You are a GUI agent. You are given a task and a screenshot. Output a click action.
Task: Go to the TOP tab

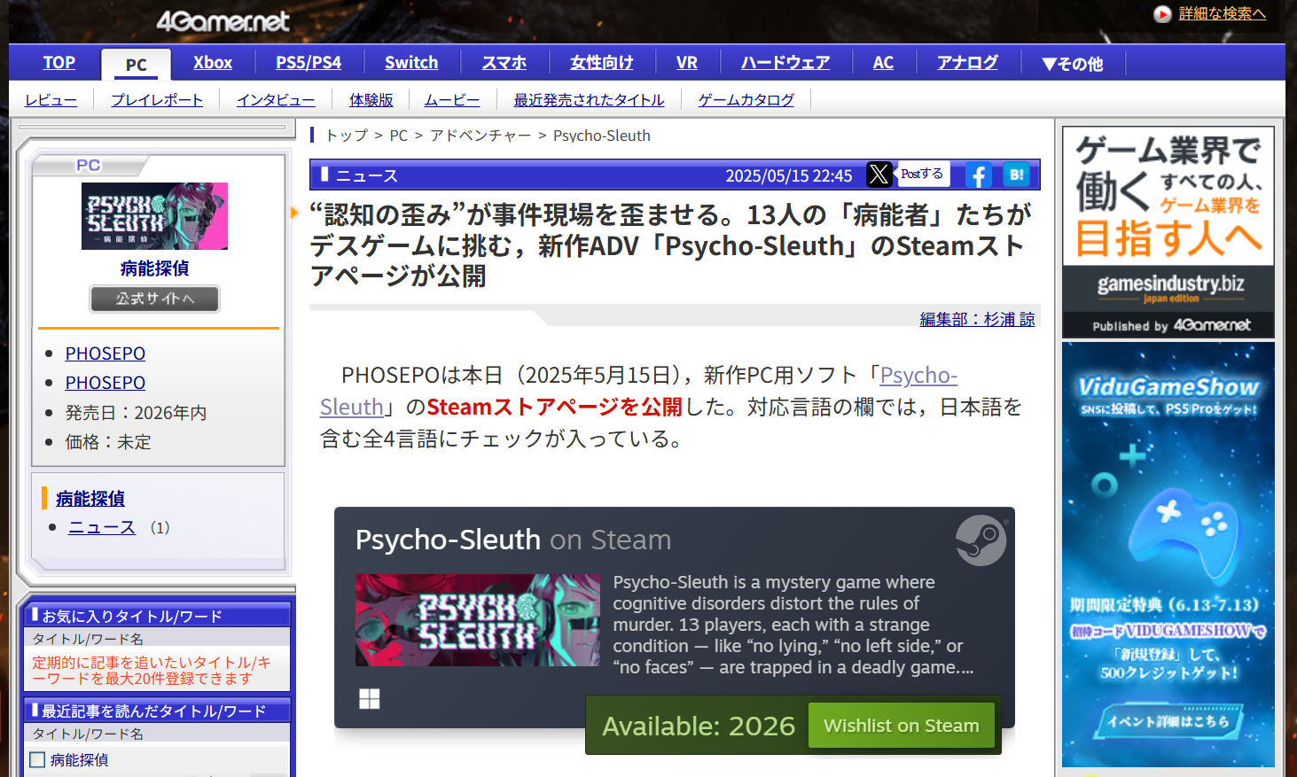pyautogui.click(x=59, y=63)
